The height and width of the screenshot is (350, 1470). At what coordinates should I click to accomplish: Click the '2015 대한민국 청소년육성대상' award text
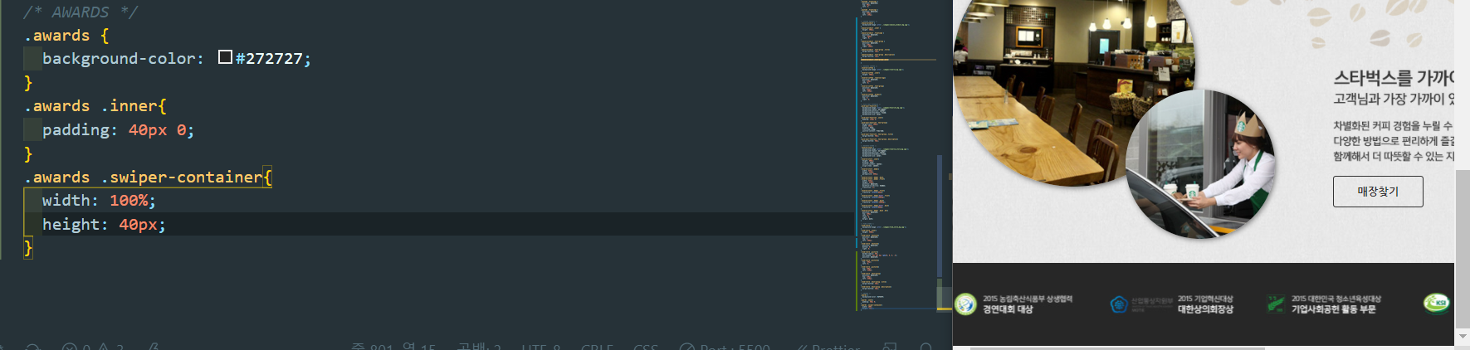pyautogui.click(x=1336, y=299)
